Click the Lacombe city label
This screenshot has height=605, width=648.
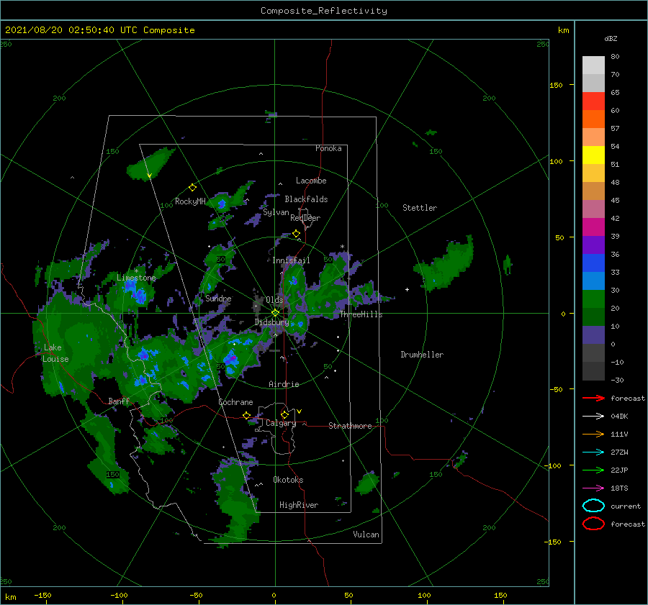[x=311, y=181]
